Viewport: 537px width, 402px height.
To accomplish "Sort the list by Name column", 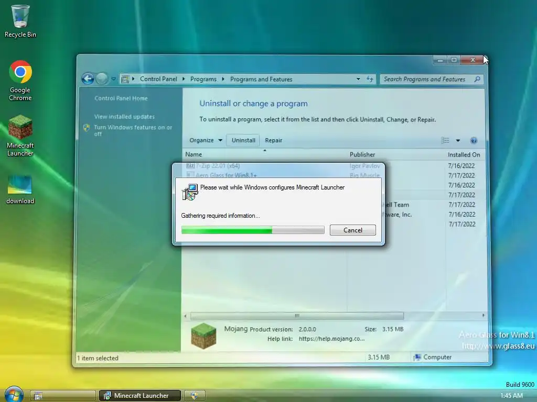I will click(x=194, y=154).
